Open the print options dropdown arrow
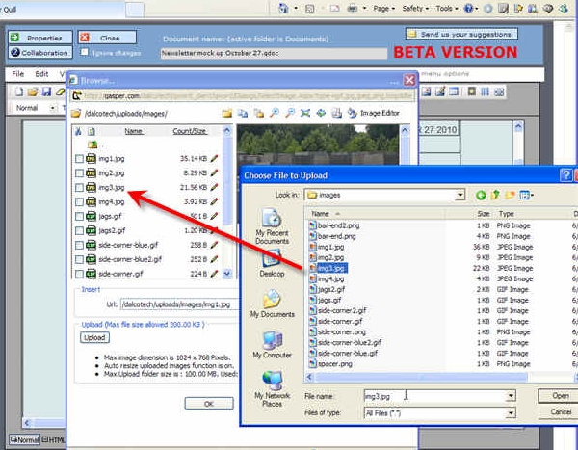Screen dimensions: 578x450 coord(364,8)
